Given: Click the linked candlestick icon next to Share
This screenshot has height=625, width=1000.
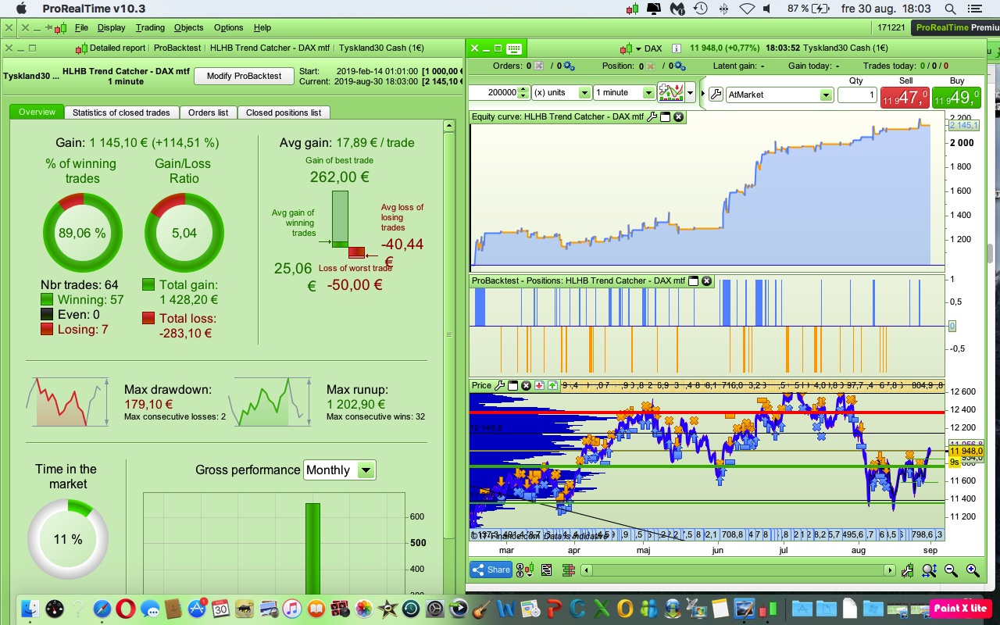Looking at the screenshot, I should 526,570.
